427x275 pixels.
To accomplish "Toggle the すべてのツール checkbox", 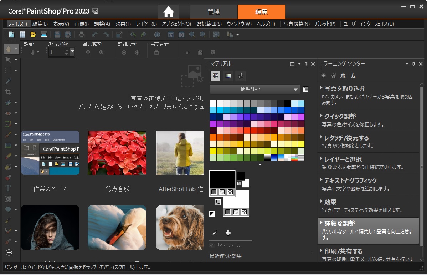I will [x=212, y=245].
